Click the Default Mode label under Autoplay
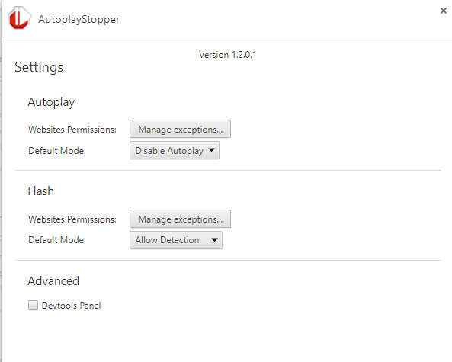 (x=57, y=151)
